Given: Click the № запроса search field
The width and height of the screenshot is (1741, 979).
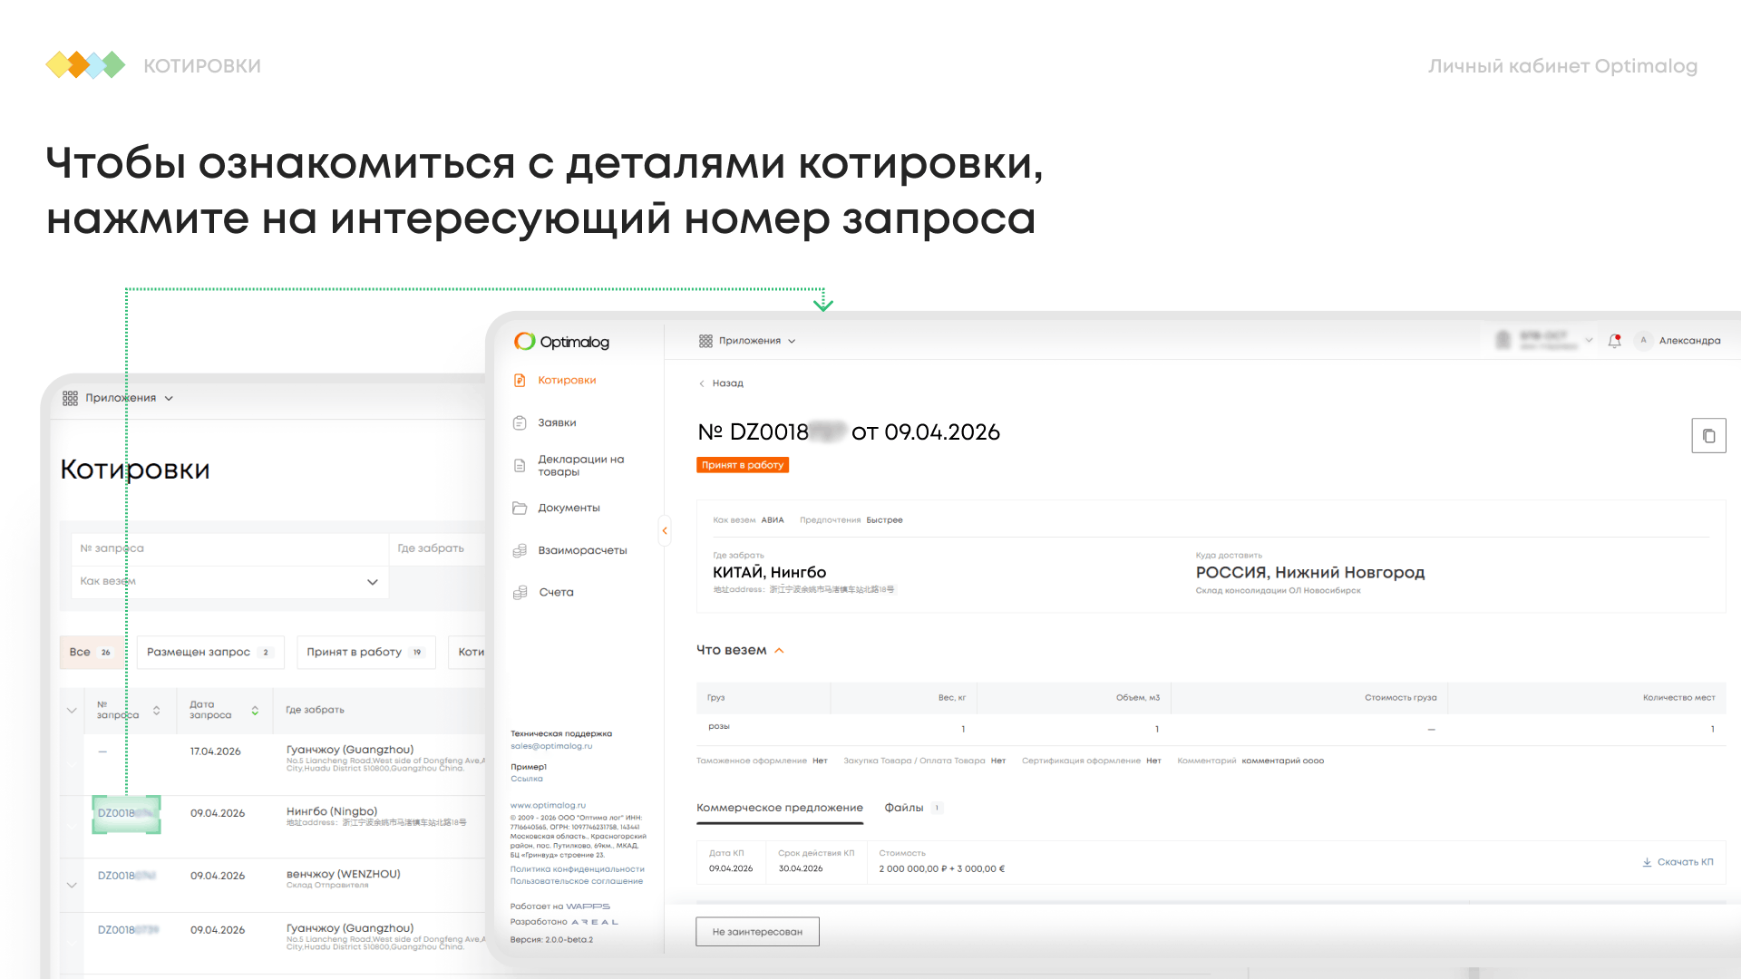Looking at the screenshot, I should pos(229,549).
